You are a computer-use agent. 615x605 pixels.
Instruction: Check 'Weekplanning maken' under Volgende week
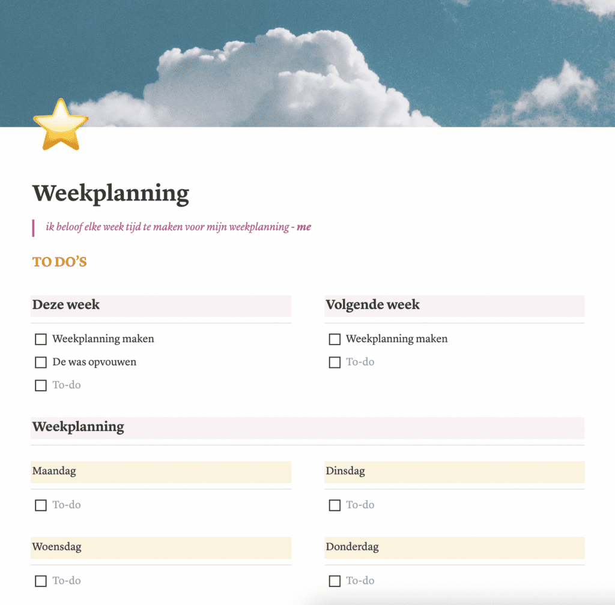click(x=335, y=339)
